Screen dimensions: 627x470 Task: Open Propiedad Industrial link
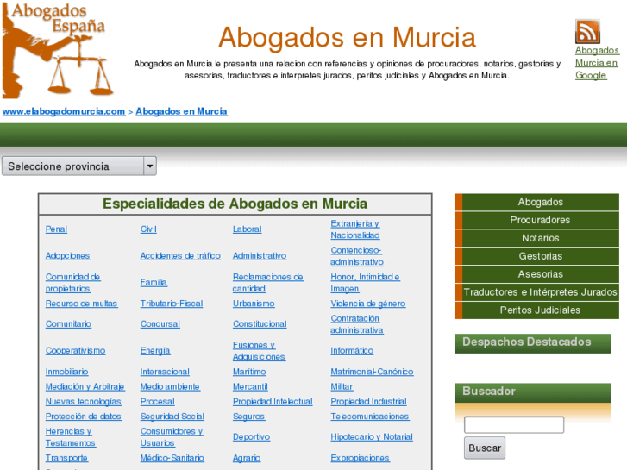point(368,402)
